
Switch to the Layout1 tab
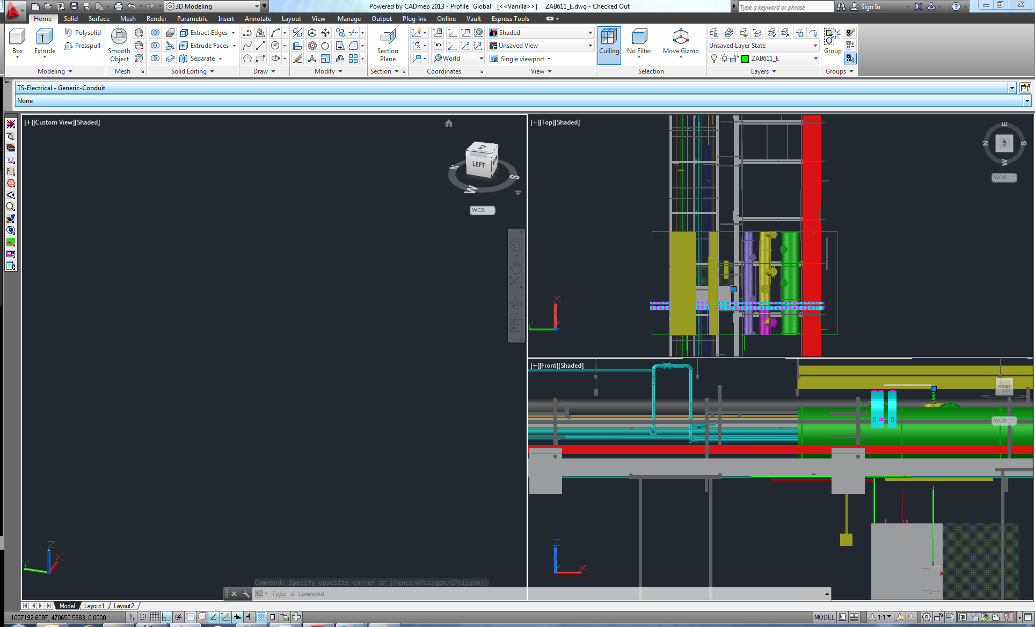(94, 606)
